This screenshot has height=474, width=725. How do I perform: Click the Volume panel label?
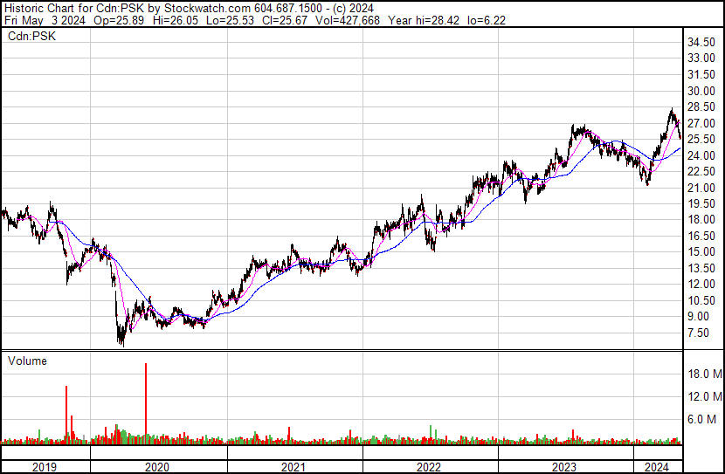coord(27,361)
